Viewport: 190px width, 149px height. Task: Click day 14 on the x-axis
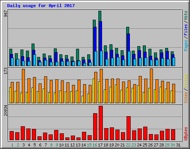tap(83, 145)
